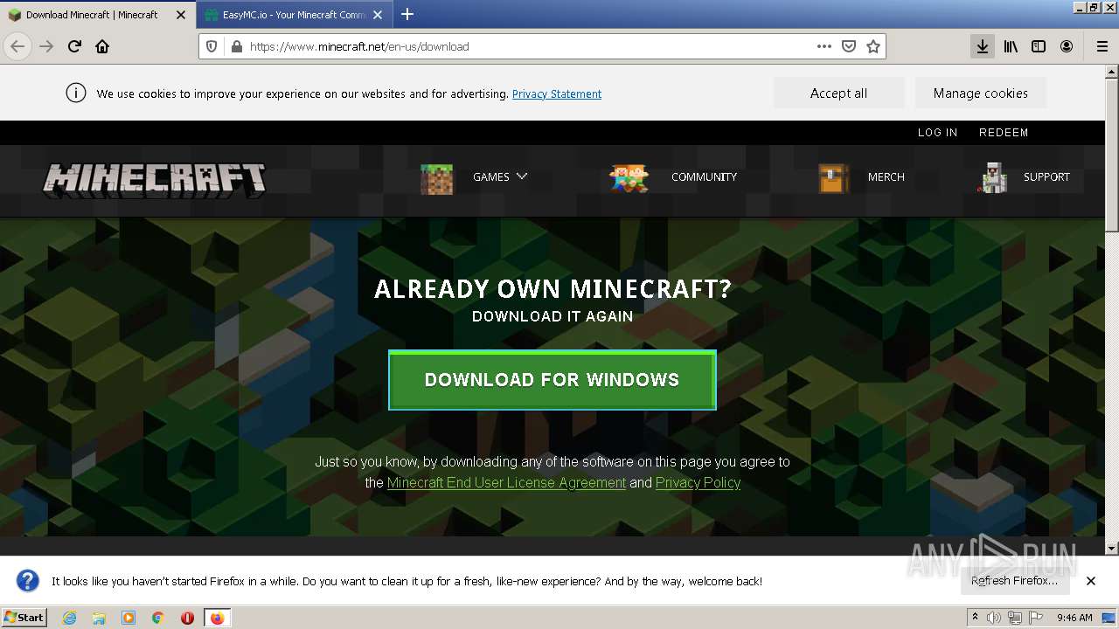Bookmark this page with the star

(x=872, y=46)
